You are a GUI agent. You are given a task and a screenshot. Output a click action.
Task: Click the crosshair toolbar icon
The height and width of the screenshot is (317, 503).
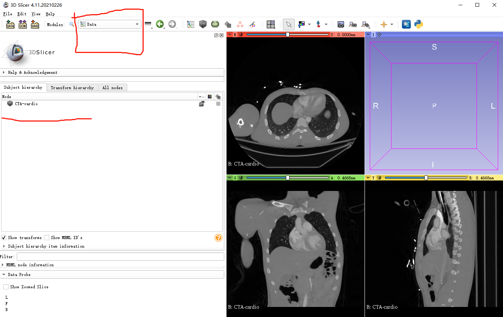pos(384,24)
